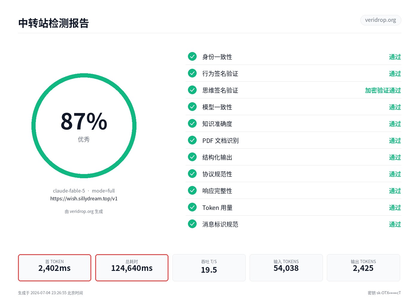This screenshot has width=419, height=299.
Task: Select the check icon for PDF 文档识别
Action: pyautogui.click(x=192, y=140)
